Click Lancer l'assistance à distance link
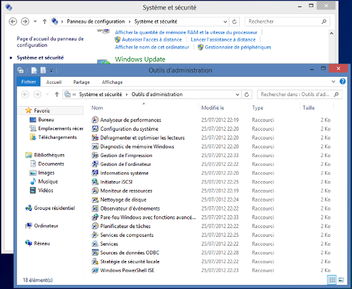 (223, 40)
